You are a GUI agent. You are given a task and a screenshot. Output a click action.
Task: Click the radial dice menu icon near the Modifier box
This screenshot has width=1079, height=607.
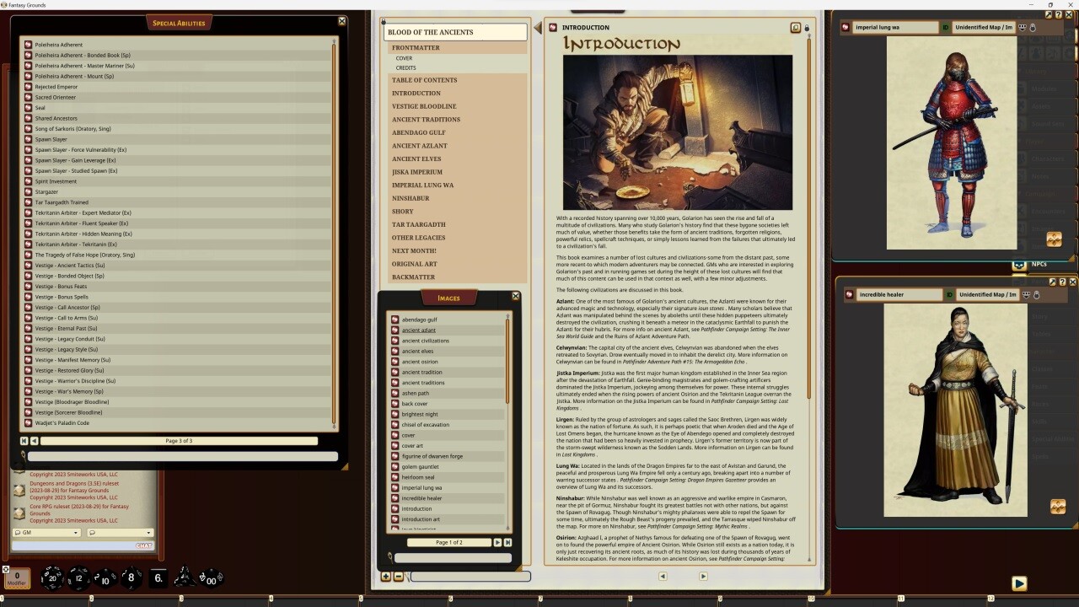click(7, 568)
